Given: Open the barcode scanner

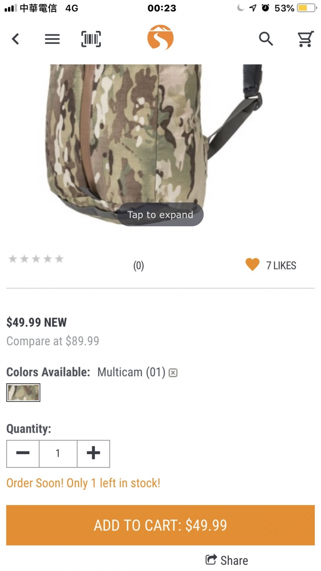Looking at the screenshot, I should point(91,39).
